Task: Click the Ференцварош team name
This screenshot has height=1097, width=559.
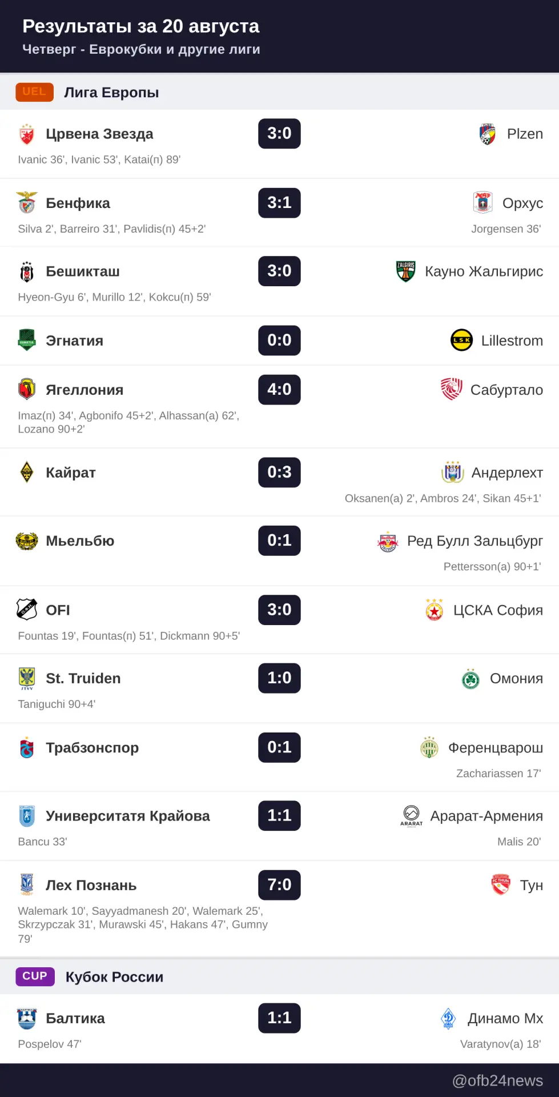Action: tap(496, 747)
